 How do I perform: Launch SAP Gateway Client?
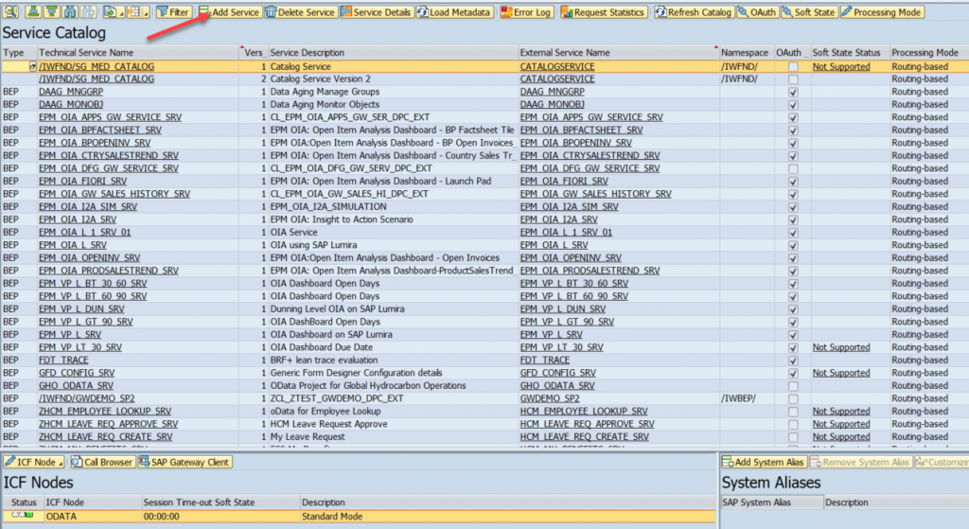tap(185, 462)
